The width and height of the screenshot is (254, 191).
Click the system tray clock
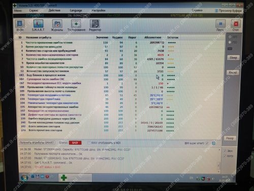(225, 178)
